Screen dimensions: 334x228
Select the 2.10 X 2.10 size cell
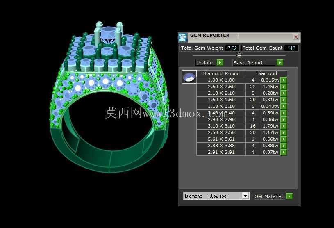(221, 93)
